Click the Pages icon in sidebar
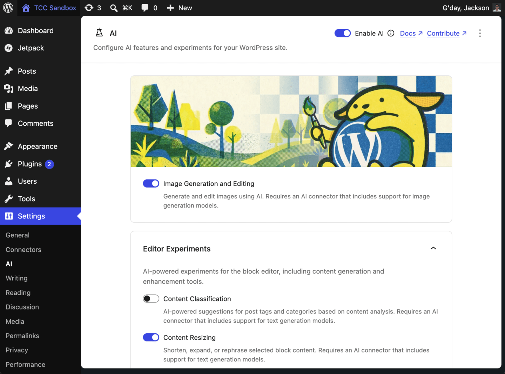Screen dimensions: 505x374 9,106
